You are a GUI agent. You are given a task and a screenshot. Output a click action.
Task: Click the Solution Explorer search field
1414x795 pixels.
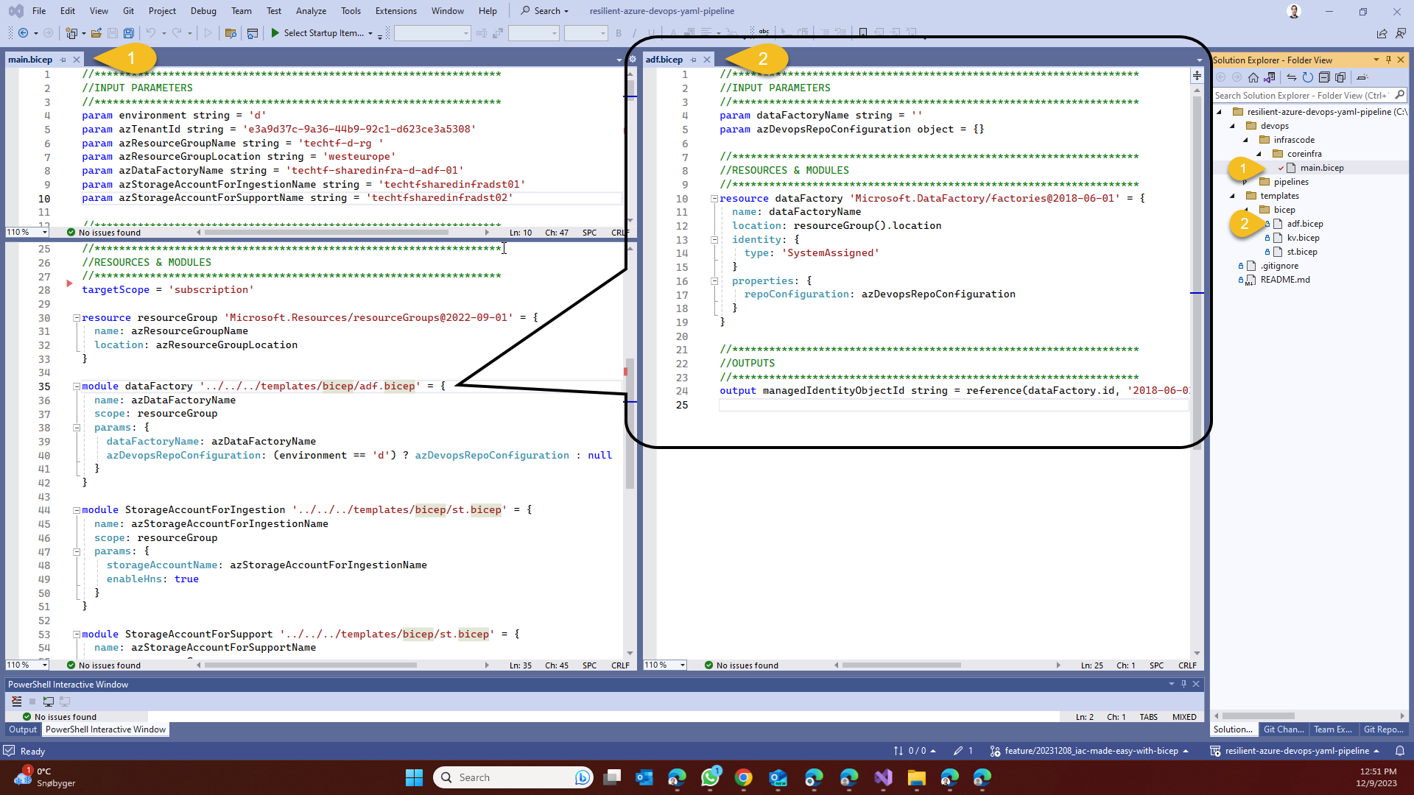coord(1301,96)
